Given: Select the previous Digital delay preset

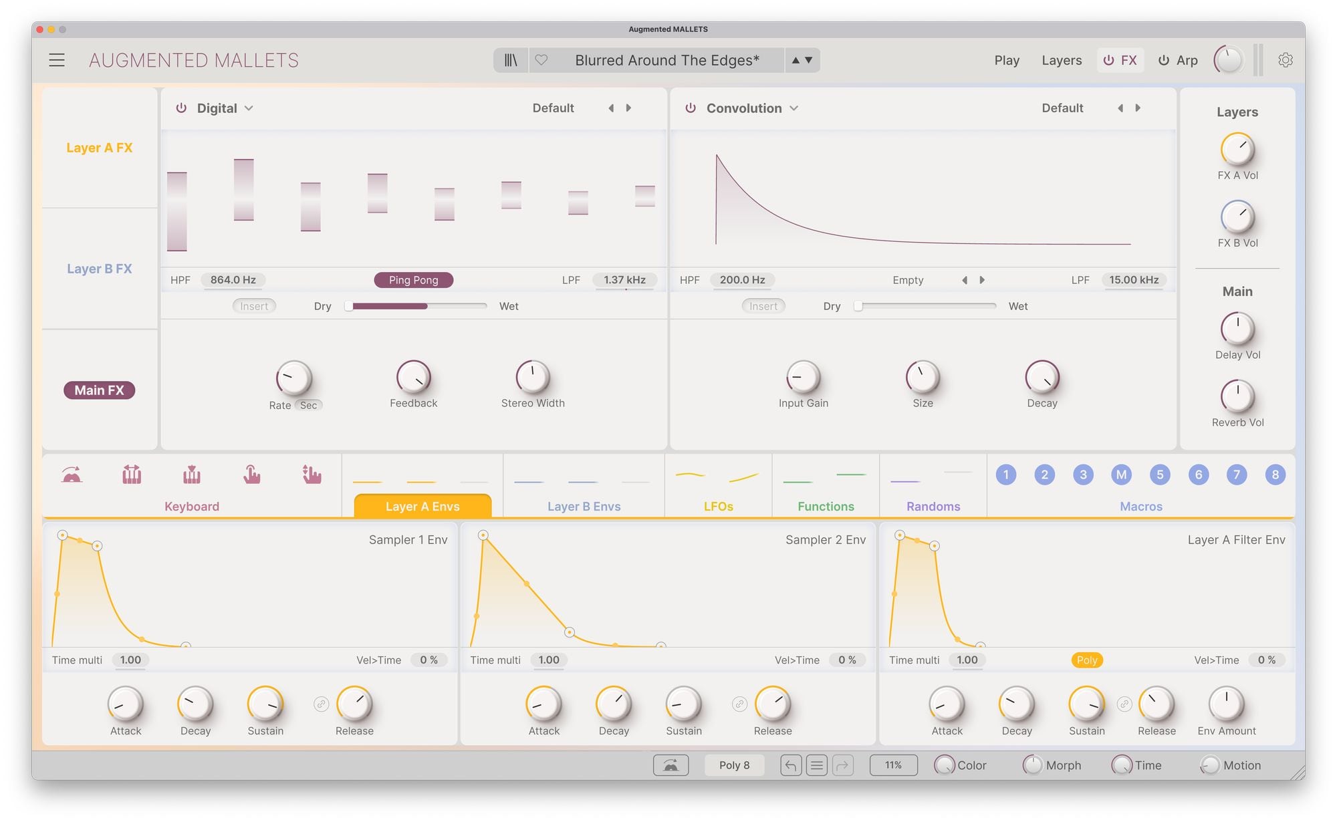Looking at the screenshot, I should pyautogui.click(x=611, y=108).
